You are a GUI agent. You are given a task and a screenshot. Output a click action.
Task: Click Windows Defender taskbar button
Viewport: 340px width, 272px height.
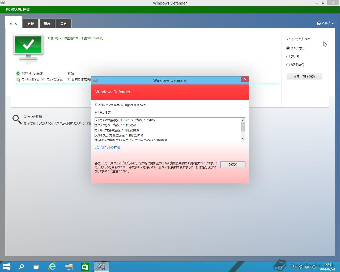(101, 267)
